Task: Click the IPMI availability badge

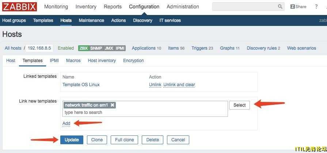Action: pyautogui.click(x=120, y=48)
